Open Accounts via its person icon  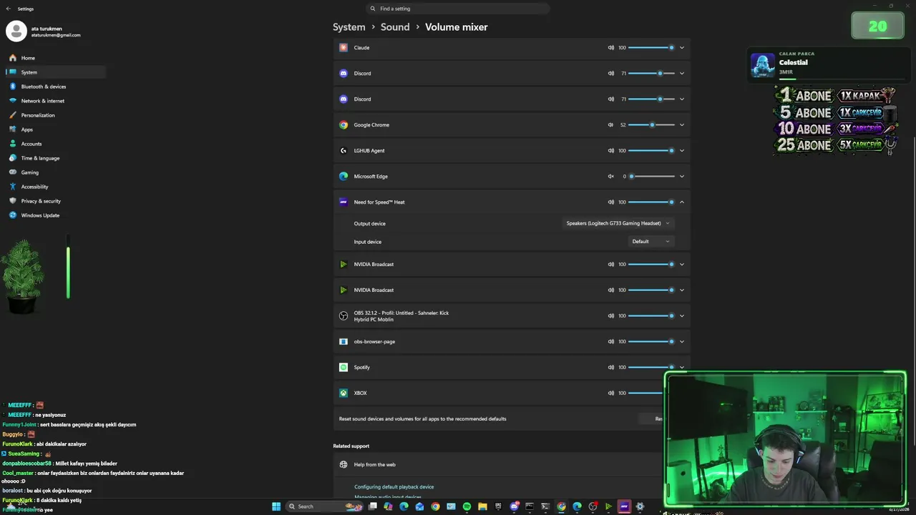(x=13, y=144)
